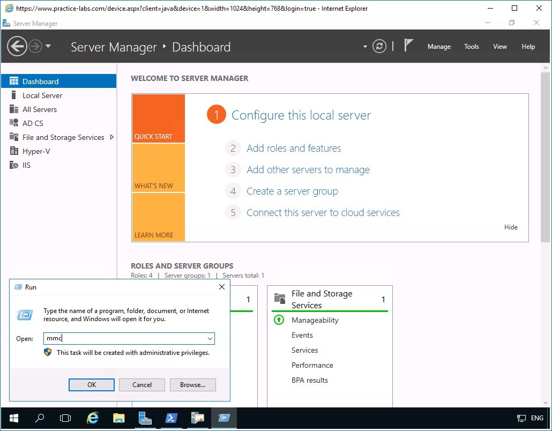552x431 pixels.
Task: Click Services in File and Storage tile
Action: pos(304,350)
